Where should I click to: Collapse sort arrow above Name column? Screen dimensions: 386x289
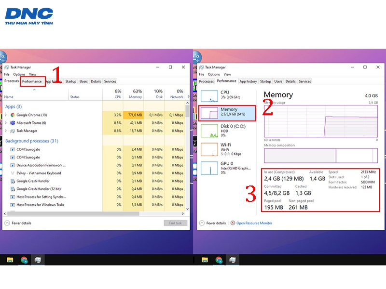(34, 90)
